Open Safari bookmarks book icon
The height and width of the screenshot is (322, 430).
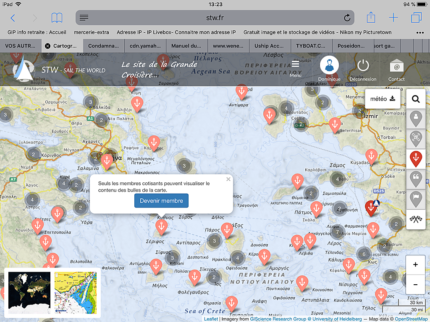coord(57,18)
